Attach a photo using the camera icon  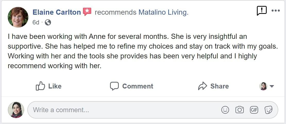[x=239, y=110]
